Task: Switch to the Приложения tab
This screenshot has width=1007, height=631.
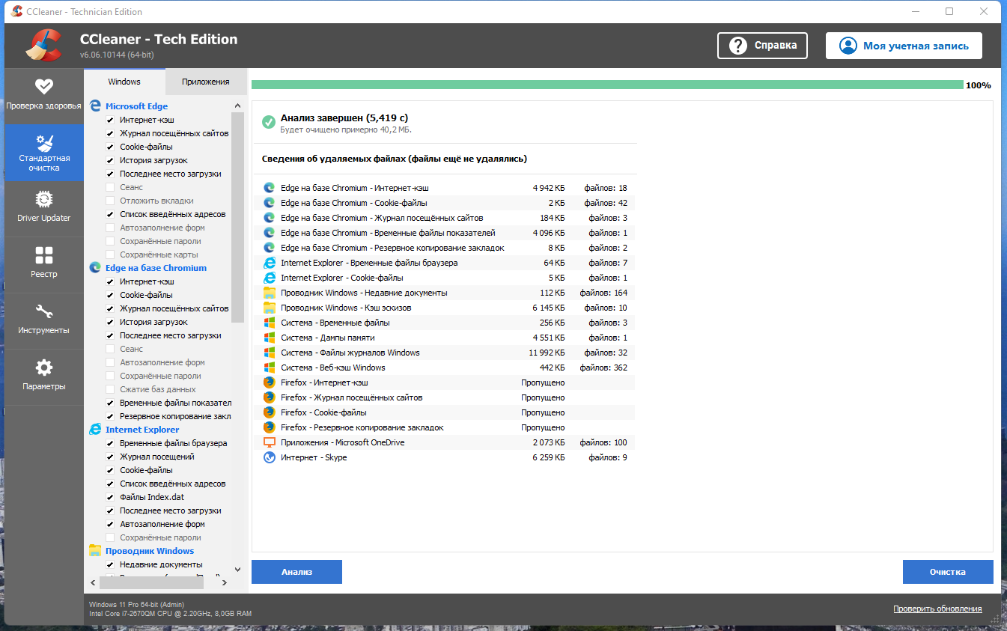Action: 206,82
